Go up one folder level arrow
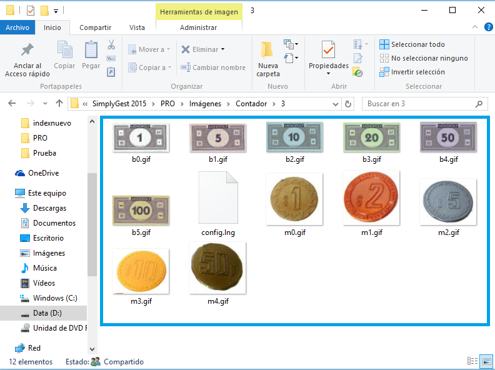The width and height of the screenshot is (495, 370). point(59,103)
